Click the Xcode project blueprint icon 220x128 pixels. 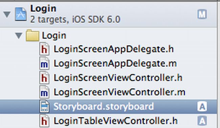point(21,14)
